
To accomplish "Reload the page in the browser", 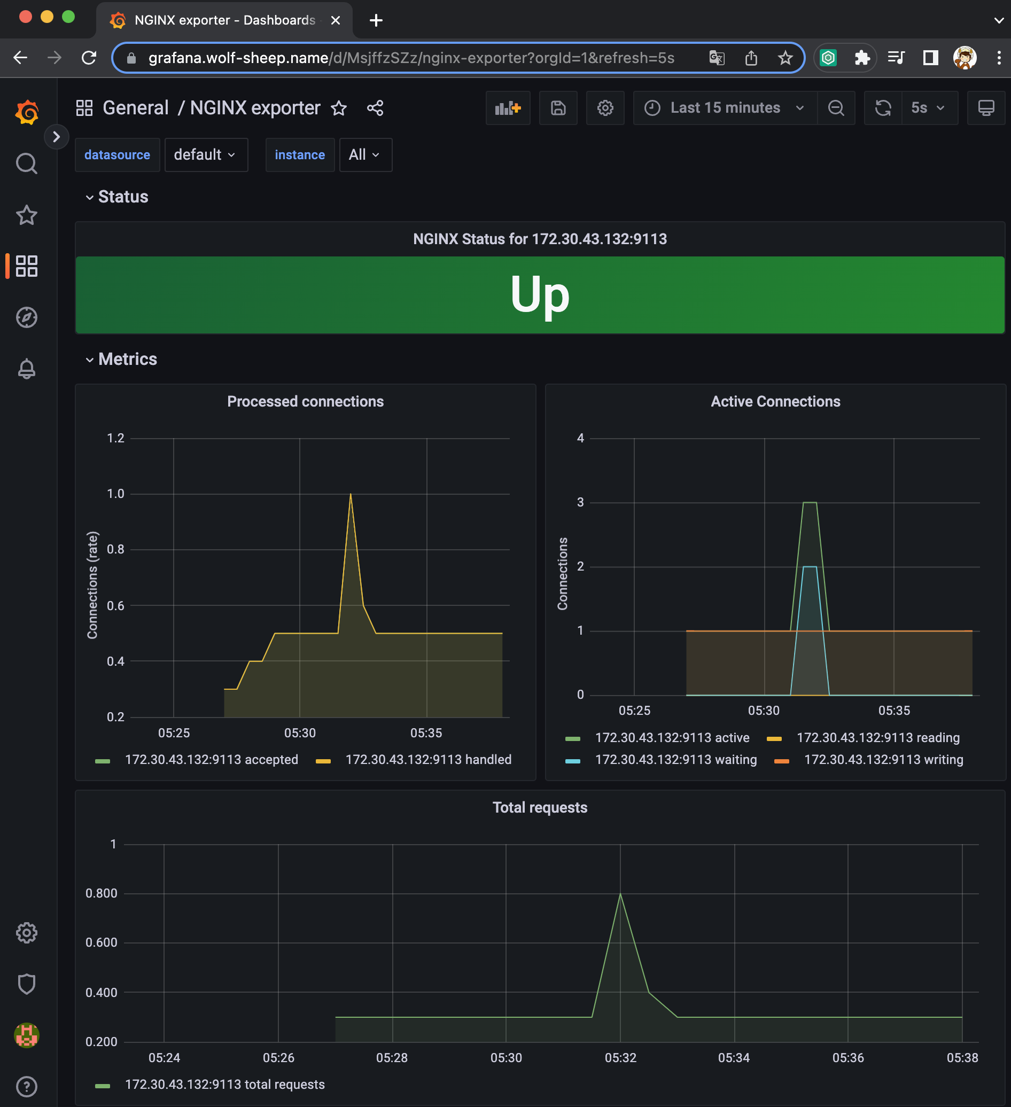I will click(x=89, y=58).
